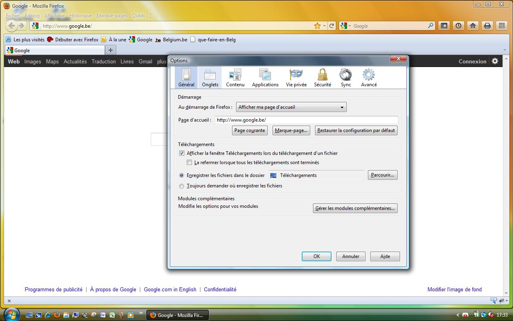
Task: Select Enregistrer les fichiers dans le dossier
Action: 182,175
